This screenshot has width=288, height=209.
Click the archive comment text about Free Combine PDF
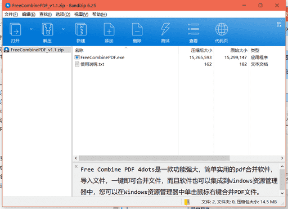(x=179, y=181)
